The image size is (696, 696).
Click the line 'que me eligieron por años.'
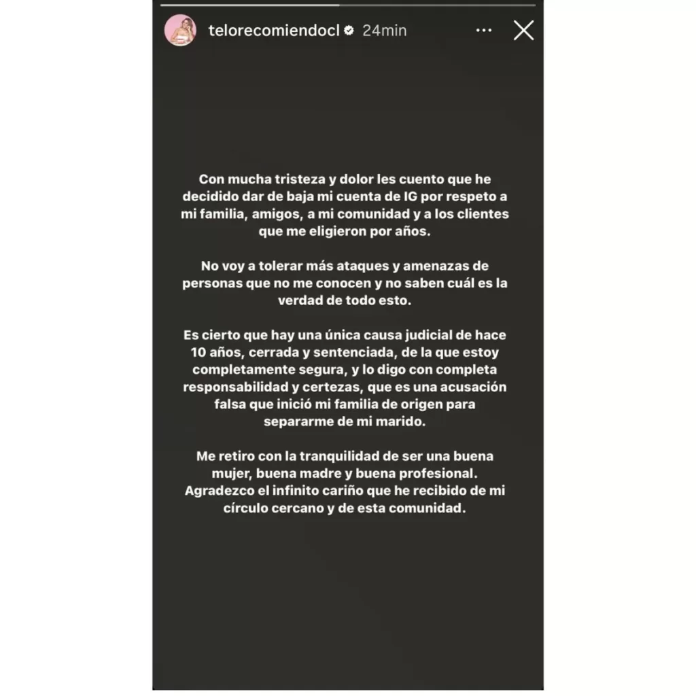[345, 231]
